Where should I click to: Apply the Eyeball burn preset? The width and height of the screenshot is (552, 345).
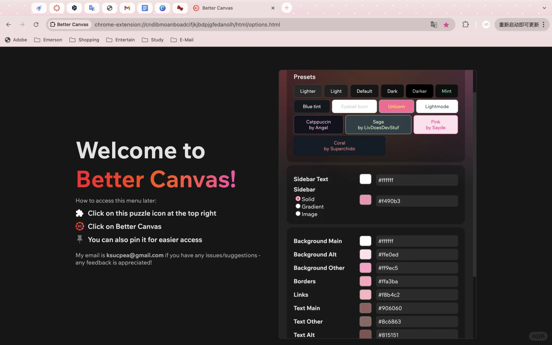coord(354,106)
